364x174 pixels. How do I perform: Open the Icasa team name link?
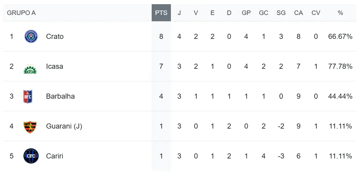tap(55, 66)
